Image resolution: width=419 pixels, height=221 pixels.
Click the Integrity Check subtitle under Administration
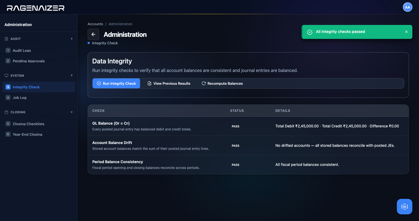105,43
